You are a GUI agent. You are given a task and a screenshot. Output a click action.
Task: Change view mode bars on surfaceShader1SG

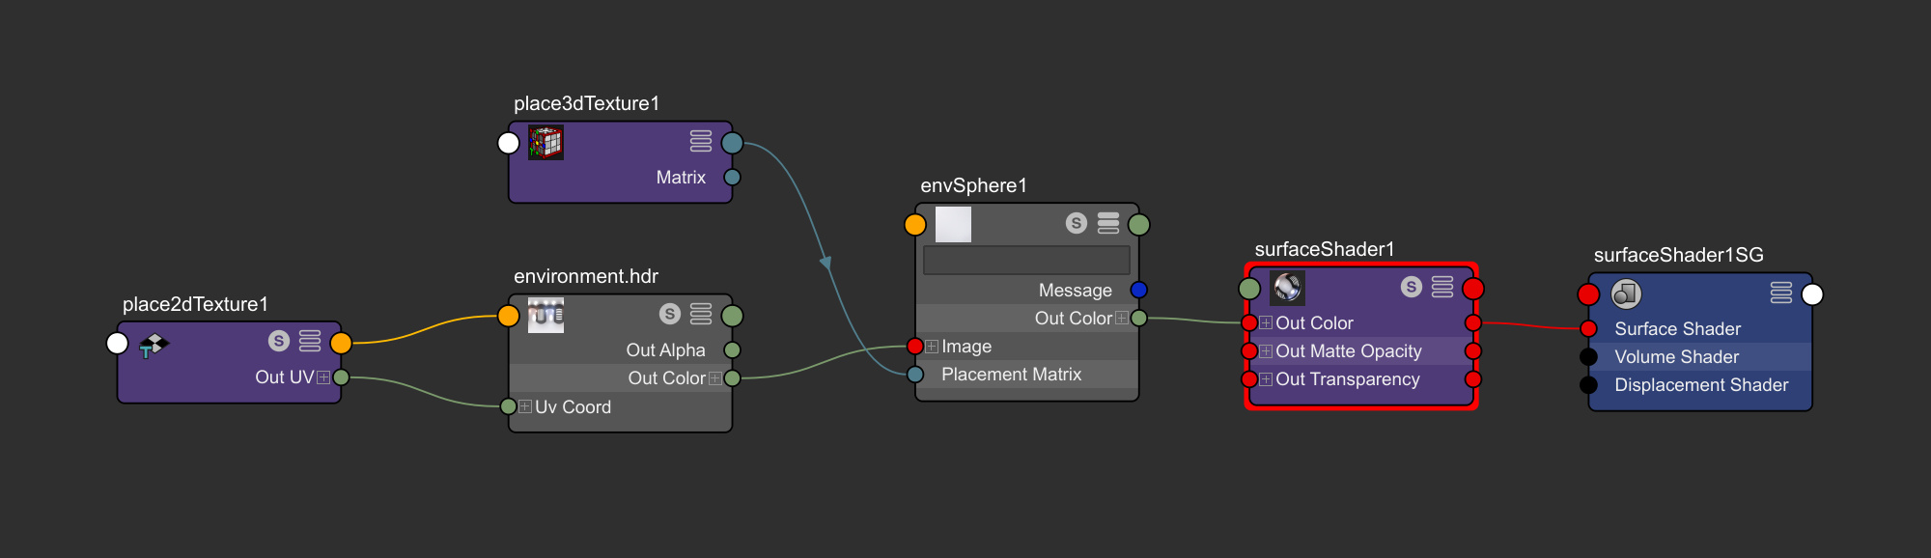(x=1781, y=293)
